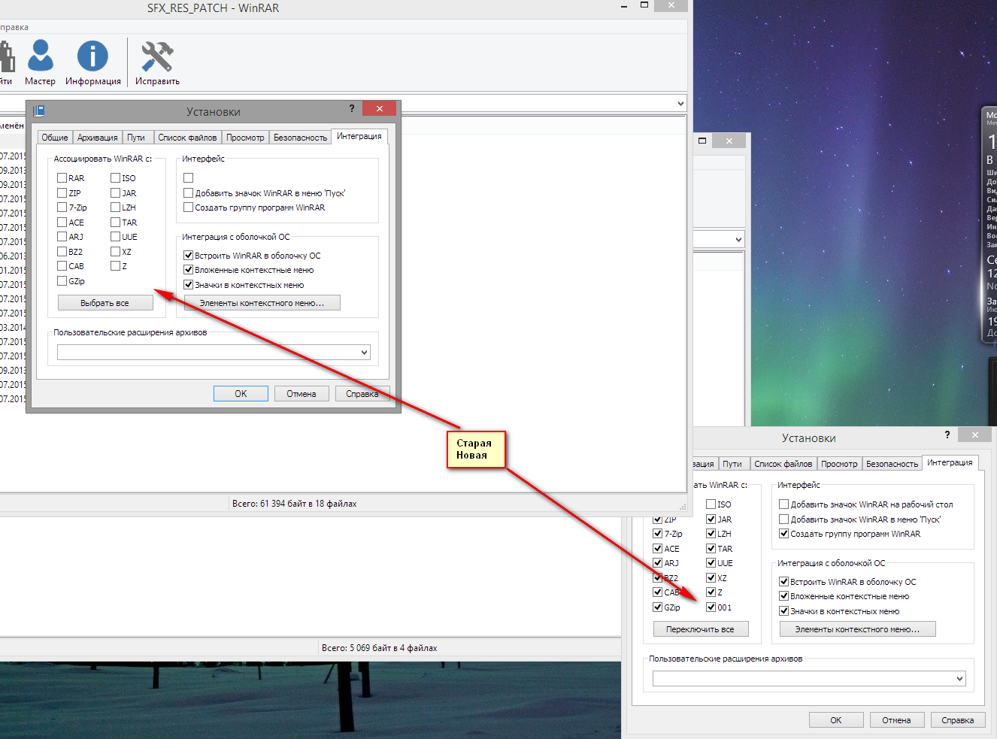Image resolution: width=997 pixels, height=739 pixels.
Task: Open Архивация tab in old dialog
Action: tap(97, 138)
